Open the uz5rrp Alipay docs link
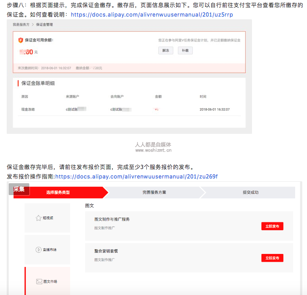 [152, 15]
